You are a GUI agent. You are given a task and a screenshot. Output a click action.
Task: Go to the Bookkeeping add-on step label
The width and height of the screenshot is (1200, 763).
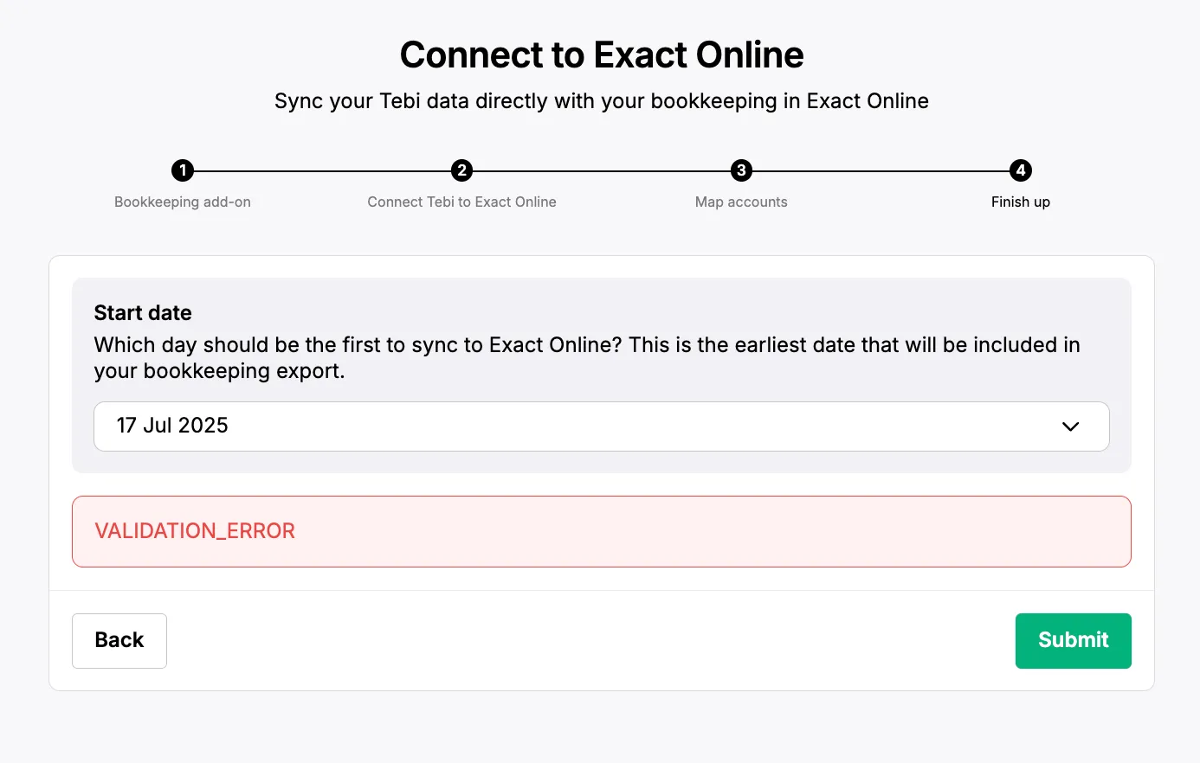183,202
